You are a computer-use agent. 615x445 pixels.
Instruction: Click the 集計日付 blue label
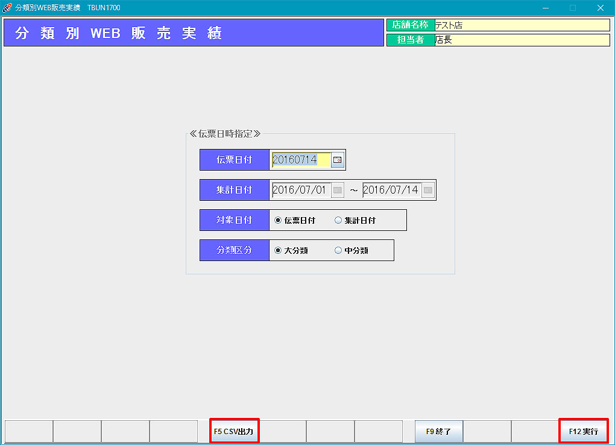[x=235, y=190]
